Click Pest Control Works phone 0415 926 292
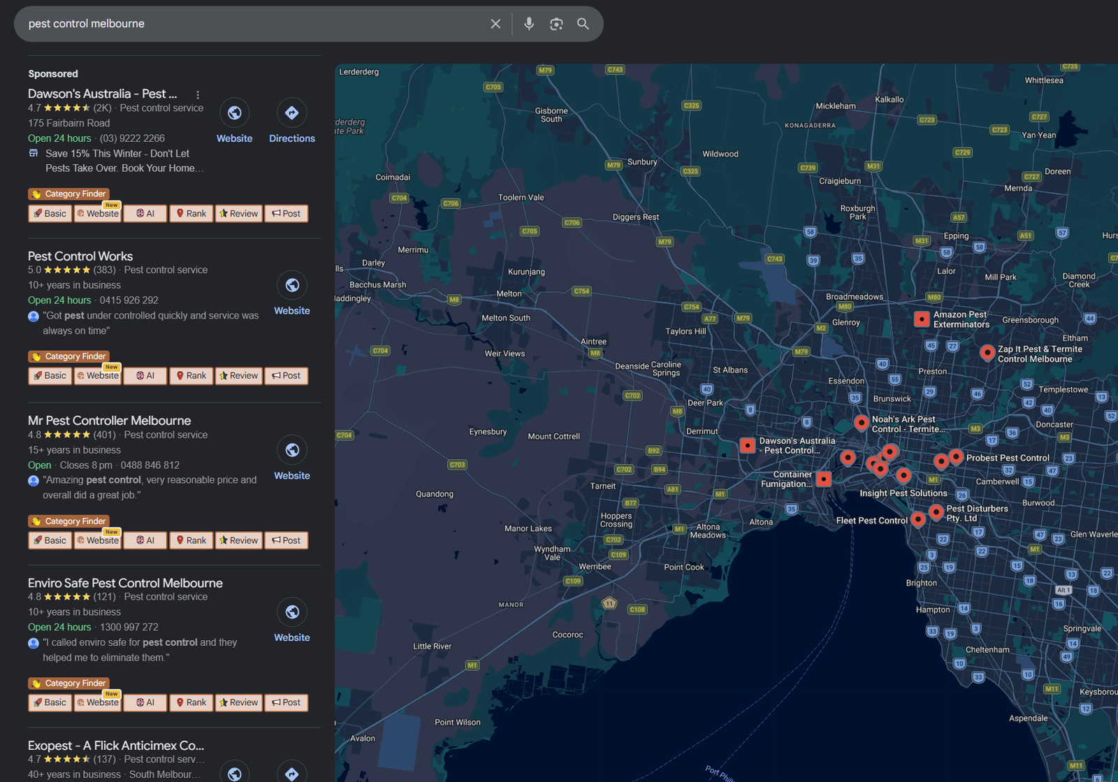This screenshot has width=1118, height=782. coord(129,301)
